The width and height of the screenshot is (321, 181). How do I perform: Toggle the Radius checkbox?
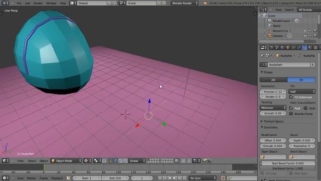point(291,108)
